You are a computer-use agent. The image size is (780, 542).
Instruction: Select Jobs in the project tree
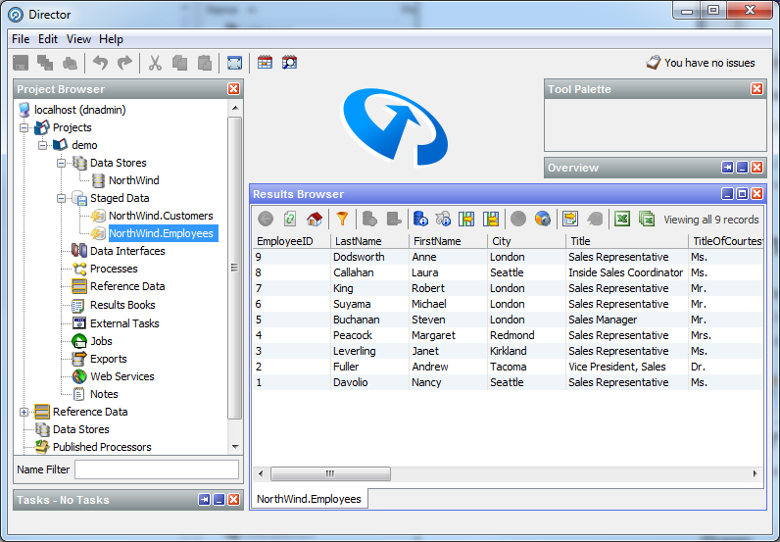pyautogui.click(x=101, y=341)
